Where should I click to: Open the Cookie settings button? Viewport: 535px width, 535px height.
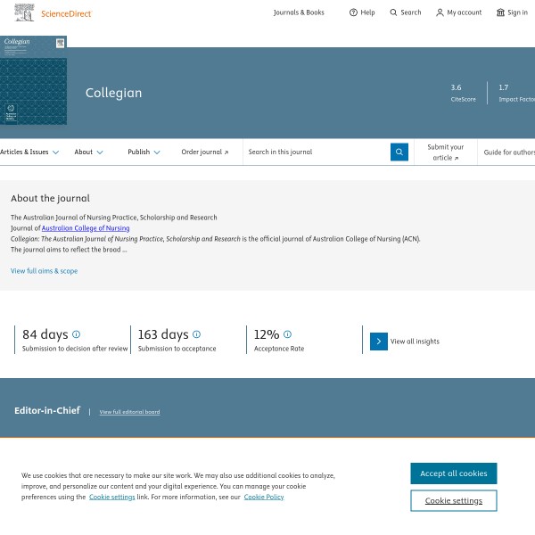click(x=453, y=501)
